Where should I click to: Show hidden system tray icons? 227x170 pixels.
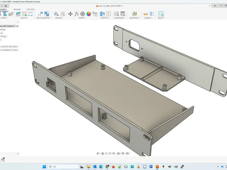(217, 167)
